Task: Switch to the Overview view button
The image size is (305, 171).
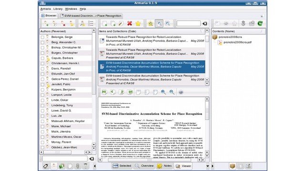Action: [144, 166]
